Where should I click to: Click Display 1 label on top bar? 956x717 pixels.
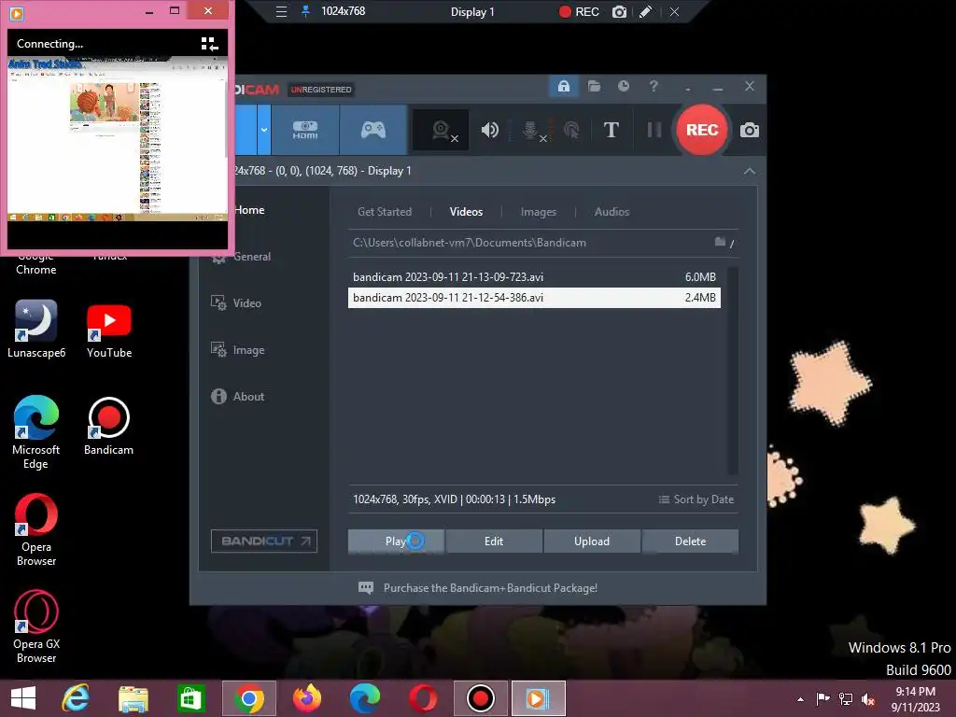point(472,12)
